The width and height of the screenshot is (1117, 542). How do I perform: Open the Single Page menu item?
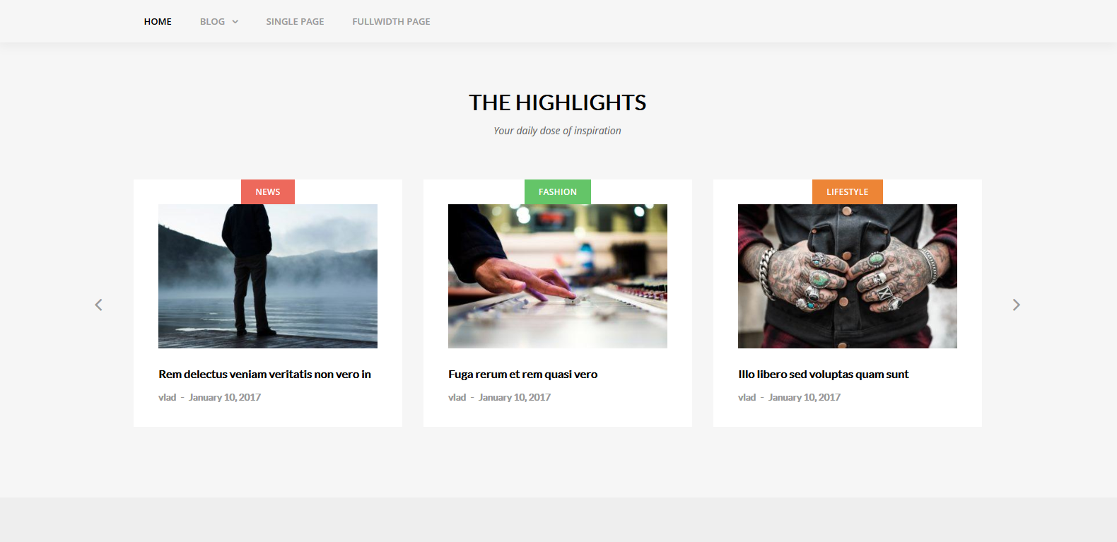point(295,22)
